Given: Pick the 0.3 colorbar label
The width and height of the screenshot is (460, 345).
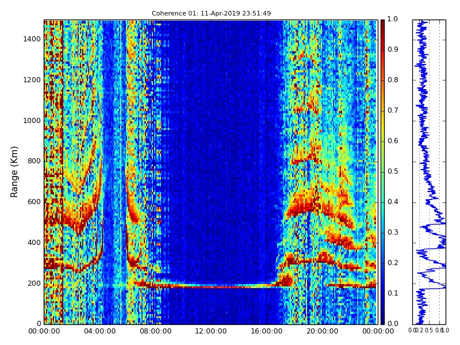Looking at the screenshot, I should (393, 232).
